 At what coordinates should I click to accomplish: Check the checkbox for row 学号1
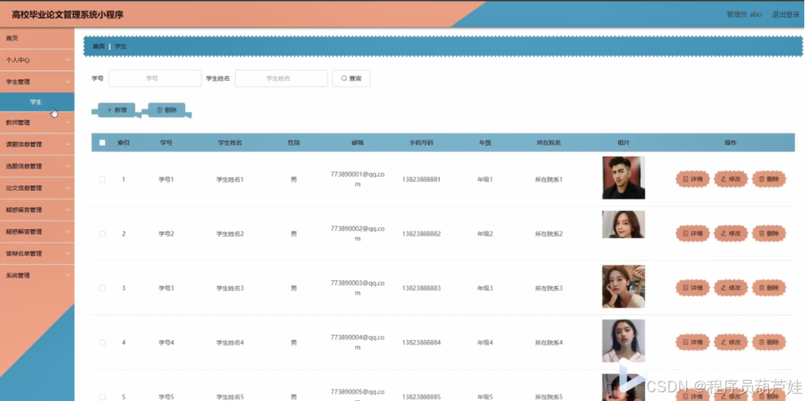point(102,180)
